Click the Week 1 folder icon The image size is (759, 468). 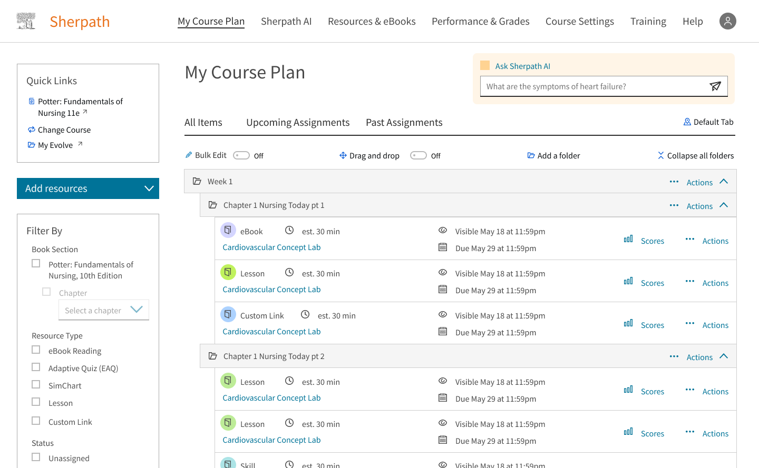point(197,181)
